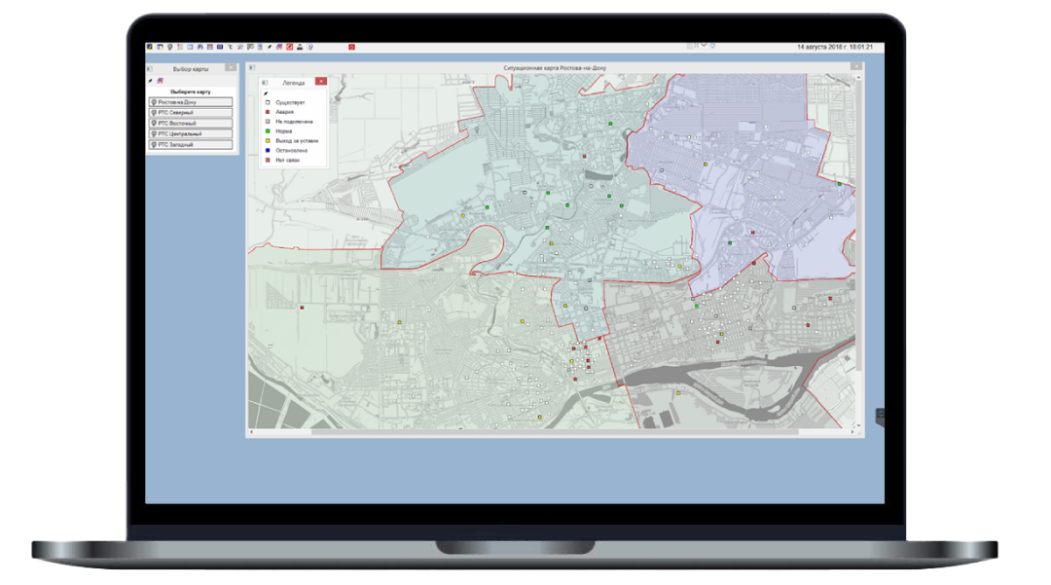Click the Норма green legend marker

pyautogui.click(x=268, y=131)
